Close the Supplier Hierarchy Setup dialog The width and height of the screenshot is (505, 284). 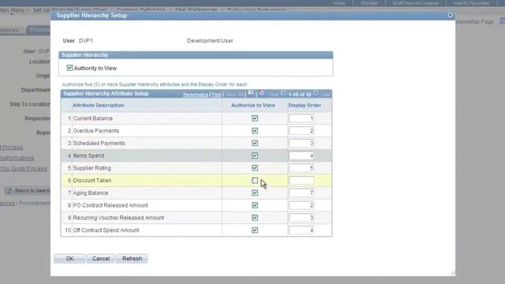[450, 15]
